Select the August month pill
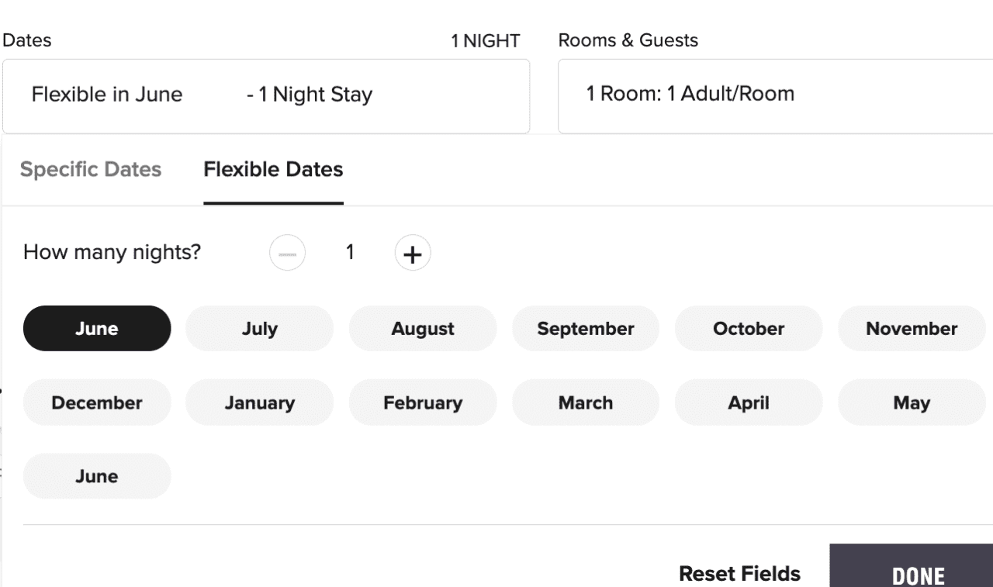The height and width of the screenshot is (587, 993). [x=423, y=328]
